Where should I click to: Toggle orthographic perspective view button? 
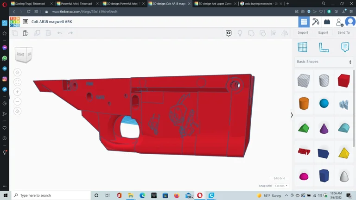[17, 111]
